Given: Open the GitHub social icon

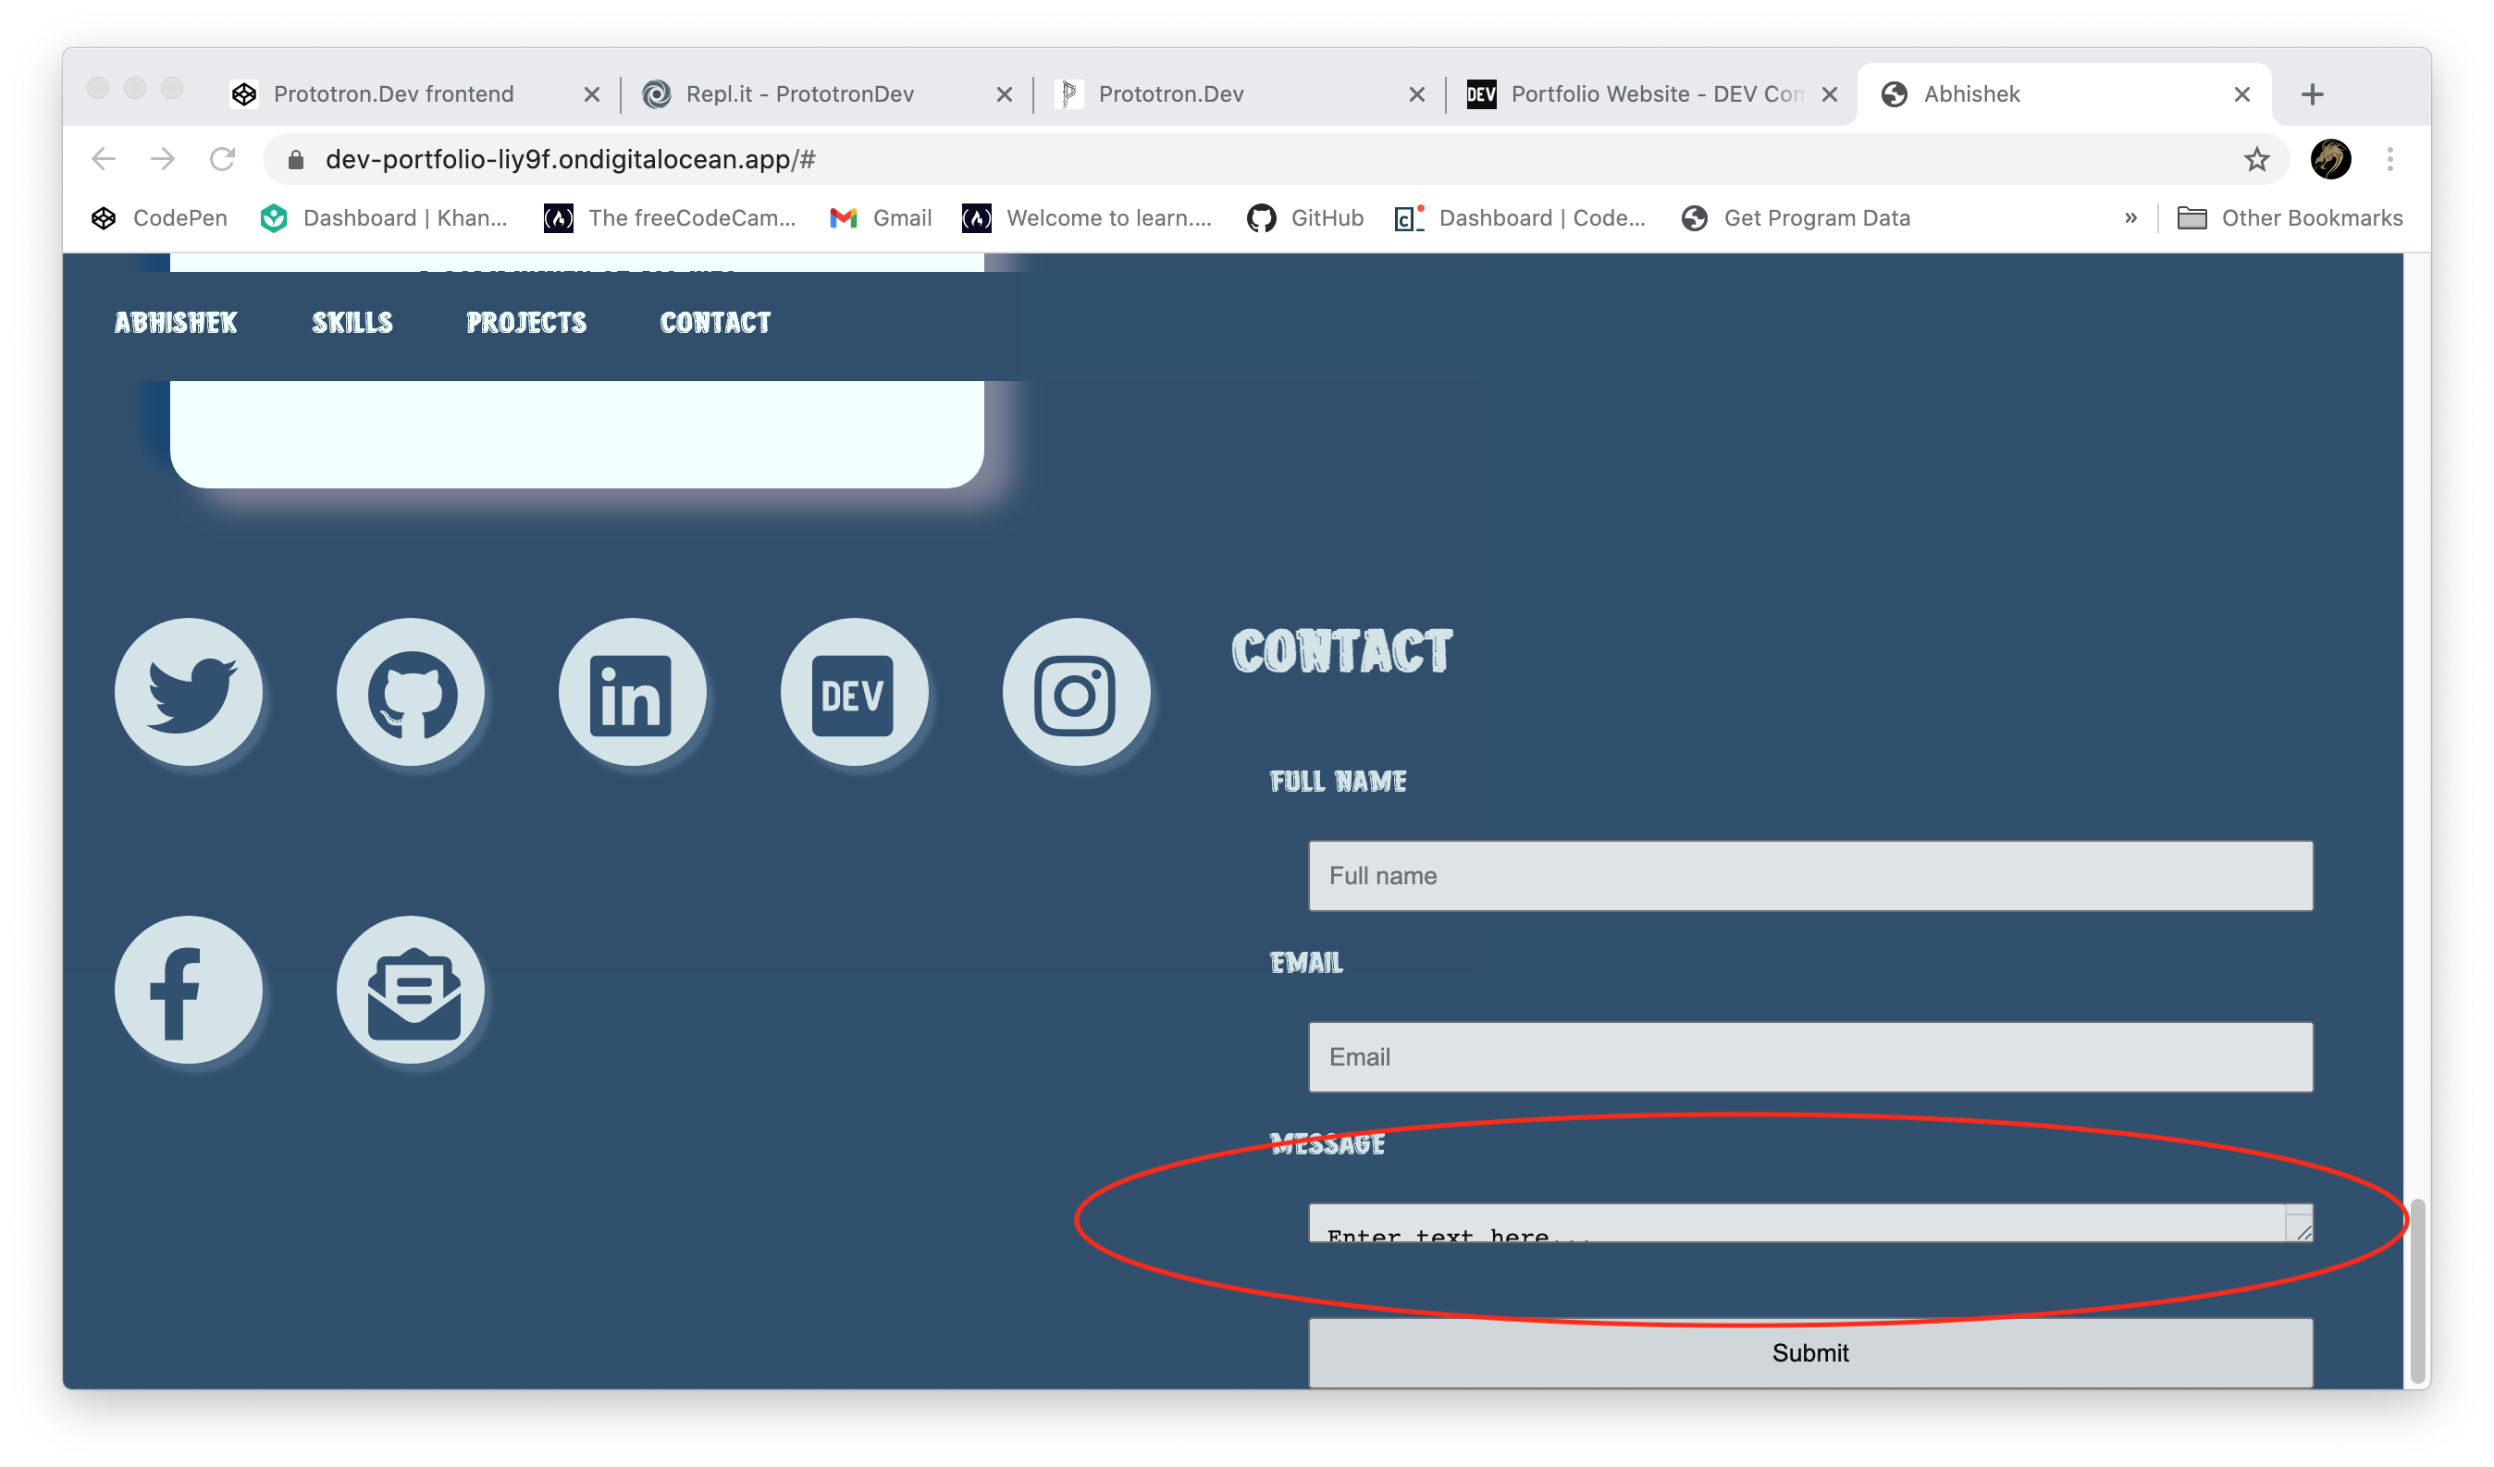Looking at the screenshot, I should (x=411, y=692).
